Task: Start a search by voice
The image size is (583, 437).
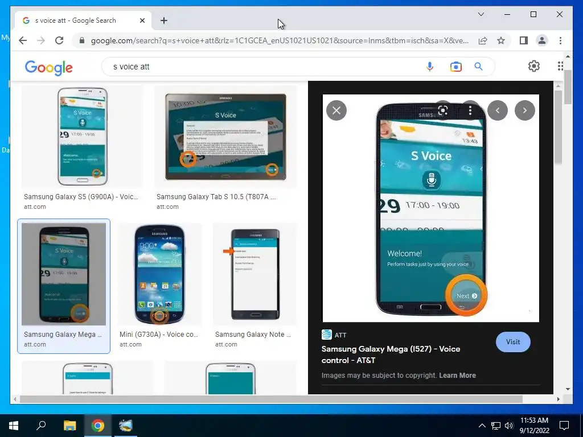Action: [x=430, y=67]
